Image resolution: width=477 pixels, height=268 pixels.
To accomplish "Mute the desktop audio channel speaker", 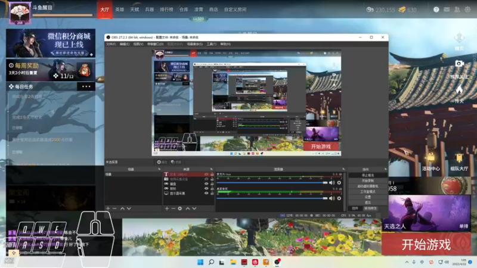I will click(332, 198).
